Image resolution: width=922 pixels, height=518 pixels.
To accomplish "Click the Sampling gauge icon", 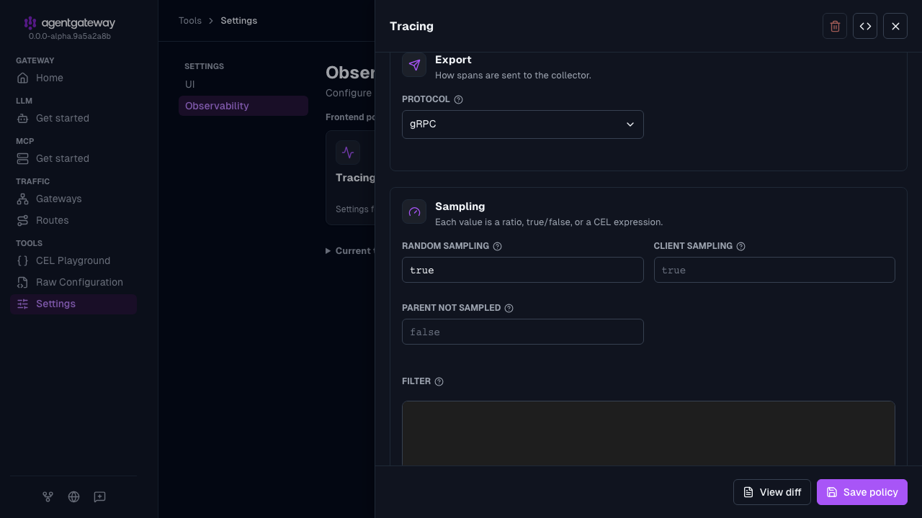I will pos(414,212).
